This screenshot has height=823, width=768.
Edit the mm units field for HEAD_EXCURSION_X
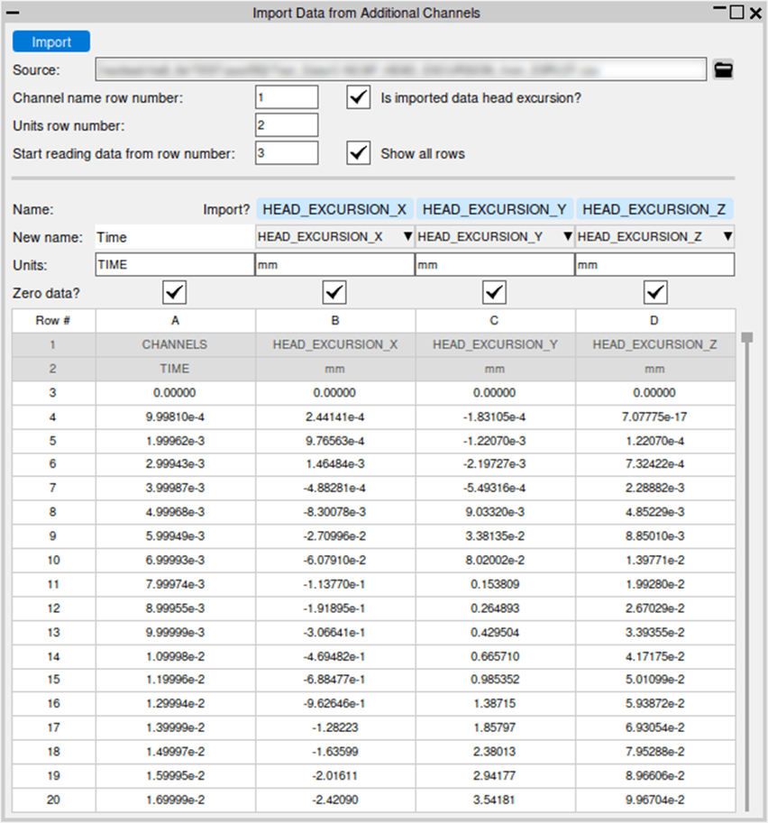point(335,264)
